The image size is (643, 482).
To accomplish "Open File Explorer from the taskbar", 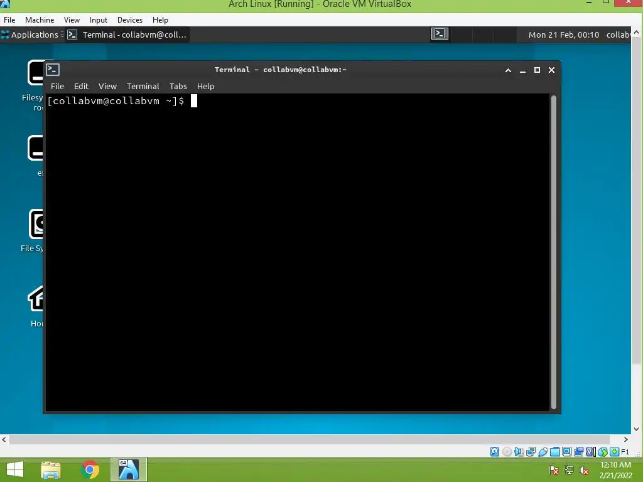I will [x=51, y=470].
